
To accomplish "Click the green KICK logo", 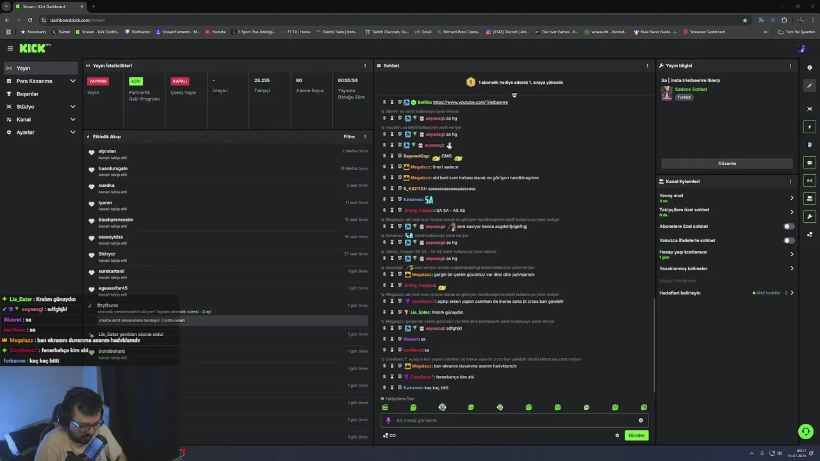I will click(x=32, y=48).
